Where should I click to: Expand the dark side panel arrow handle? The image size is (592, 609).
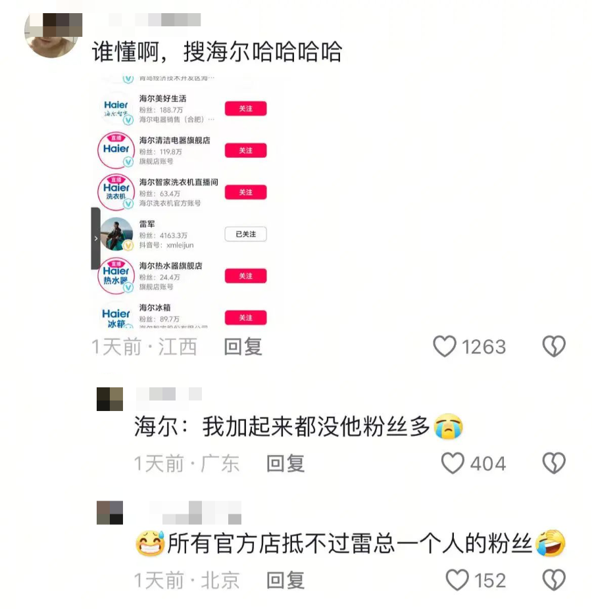(x=95, y=239)
